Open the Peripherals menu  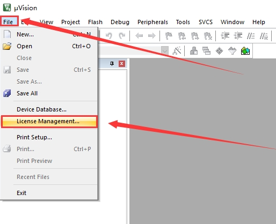pyautogui.click(x=152, y=22)
